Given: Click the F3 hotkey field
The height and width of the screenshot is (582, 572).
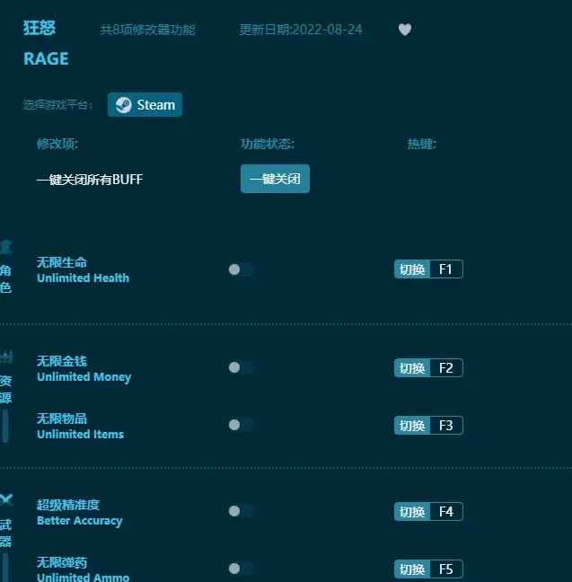Looking at the screenshot, I should [x=446, y=426].
